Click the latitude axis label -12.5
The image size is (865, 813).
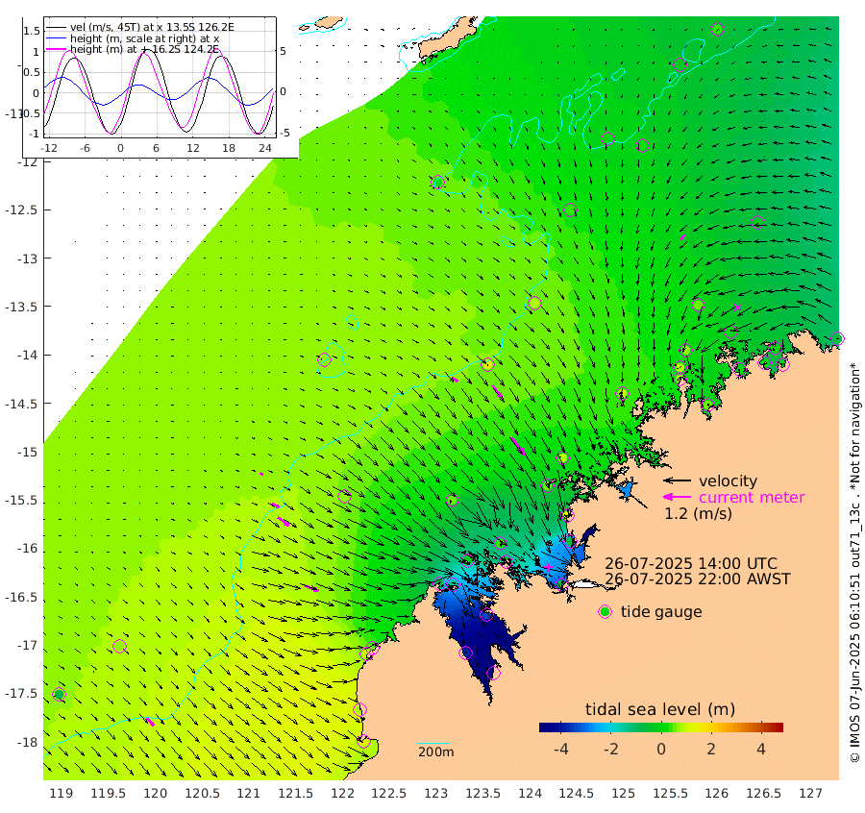click(x=21, y=210)
